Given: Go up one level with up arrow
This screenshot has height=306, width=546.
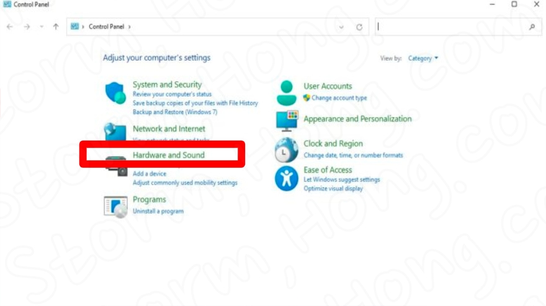Looking at the screenshot, I should point(56,27).
